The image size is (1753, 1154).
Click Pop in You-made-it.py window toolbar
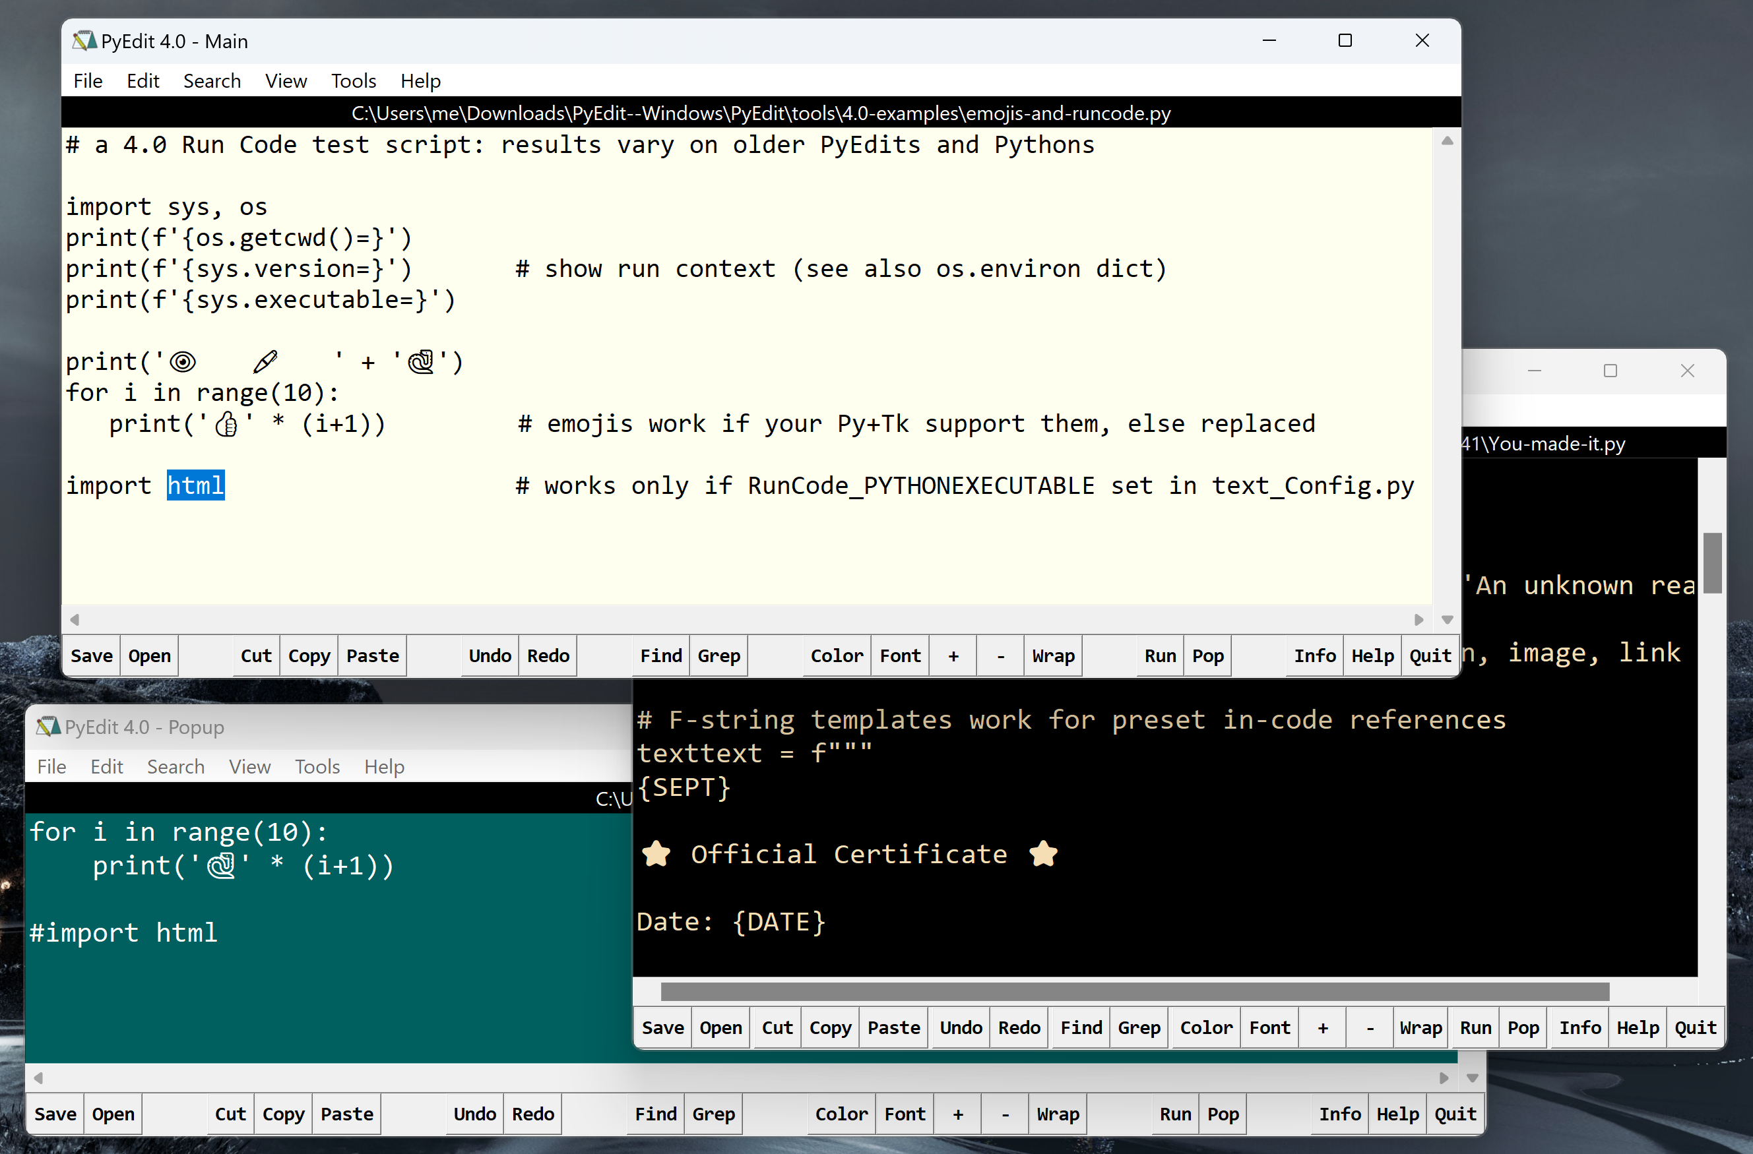point(1523,1027)
